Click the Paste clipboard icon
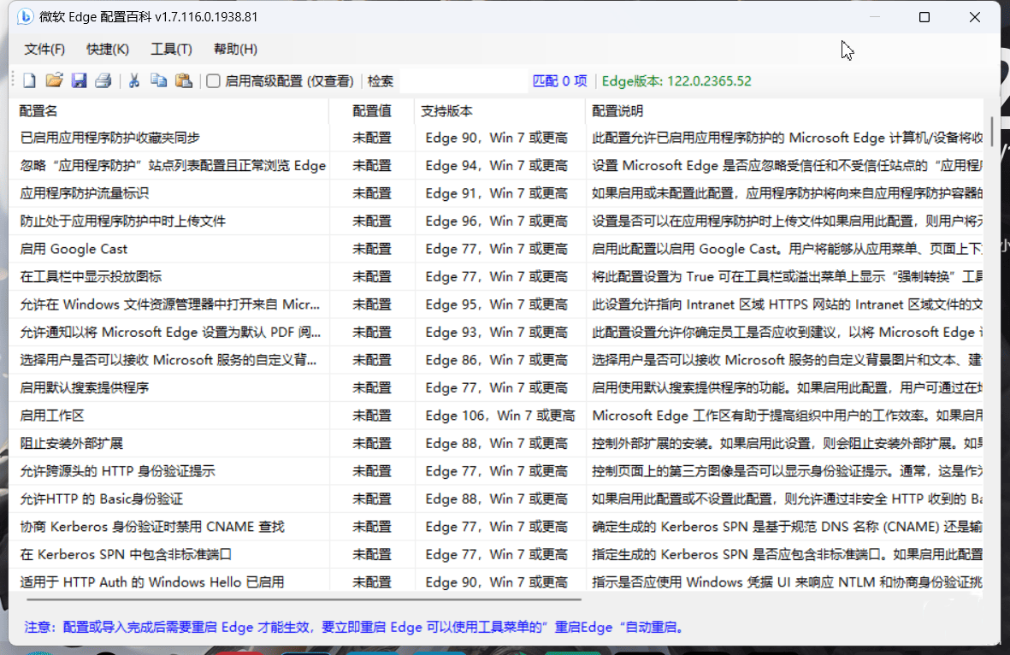 (183, 81)
